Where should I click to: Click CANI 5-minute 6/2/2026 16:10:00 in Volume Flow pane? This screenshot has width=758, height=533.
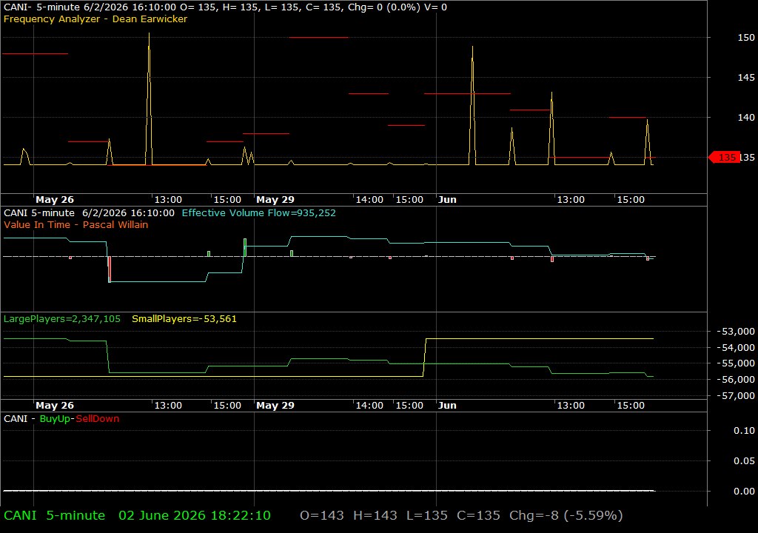(89, 212)
